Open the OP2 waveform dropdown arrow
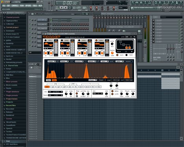 click(x=68, y=48)
